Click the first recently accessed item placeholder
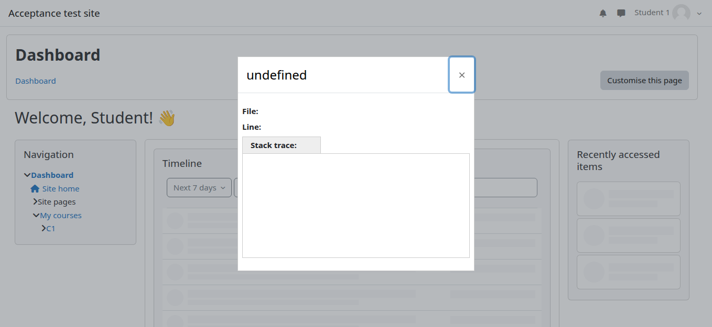712x327 pixels. click(628, 199)
